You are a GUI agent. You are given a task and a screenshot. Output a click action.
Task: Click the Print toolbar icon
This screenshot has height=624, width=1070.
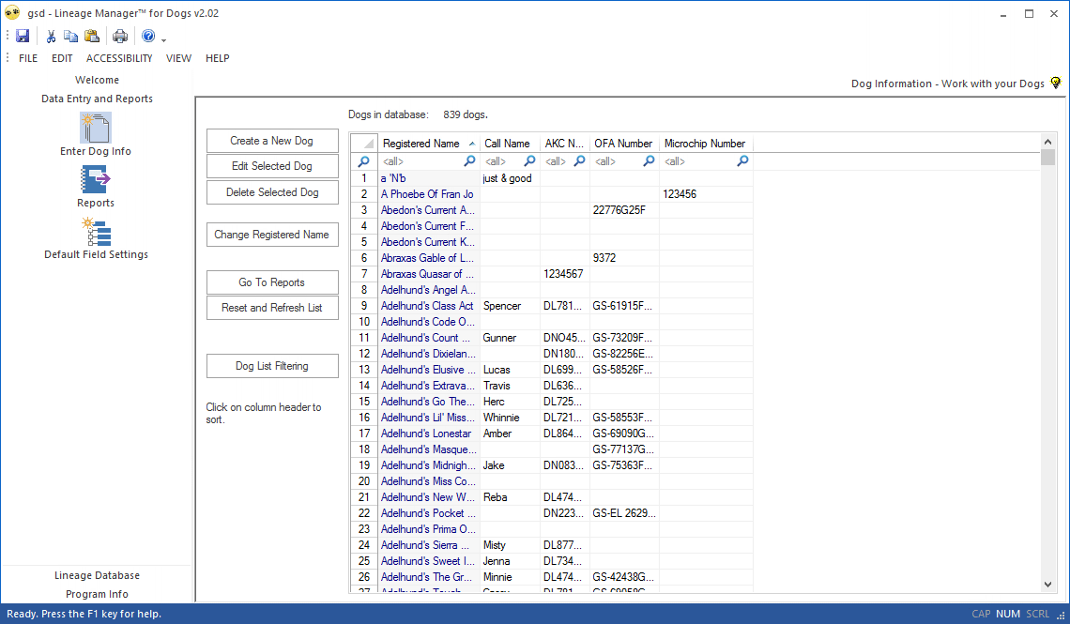click(x=120, y=37)
